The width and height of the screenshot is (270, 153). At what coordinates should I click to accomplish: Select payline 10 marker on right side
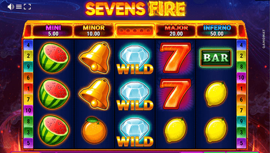click(241, 78)
